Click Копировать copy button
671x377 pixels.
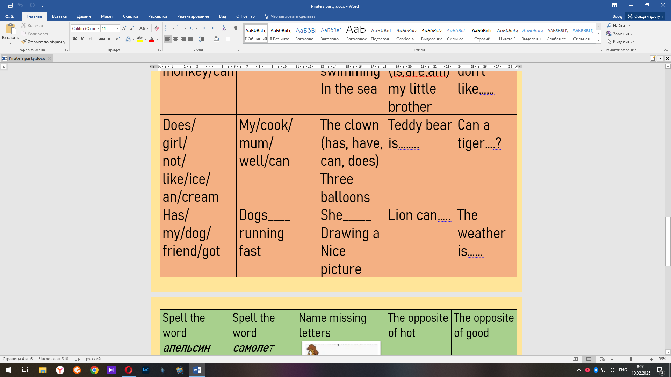pos(36,34)
